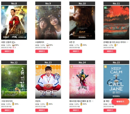This screenshot has height=114, width=130.
Task: Click the age 12 badge on Call Jane poster
Action: click(105, 67)
